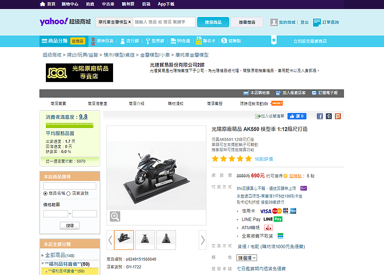Click the 加入收藏清單 add-to-list icon
This screenshot has width=384, height=275.
click(x=258, y=116)
